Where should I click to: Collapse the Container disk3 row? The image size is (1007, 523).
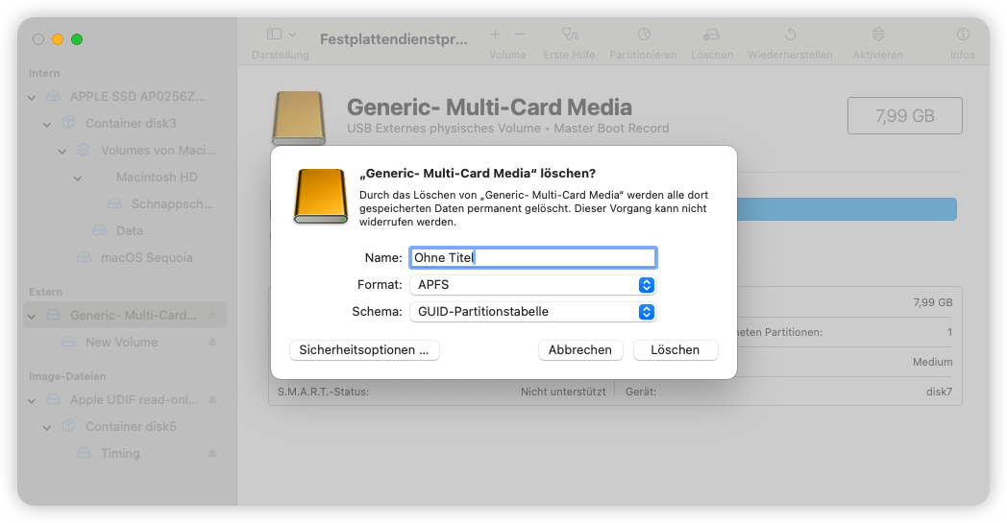(47, 125)
